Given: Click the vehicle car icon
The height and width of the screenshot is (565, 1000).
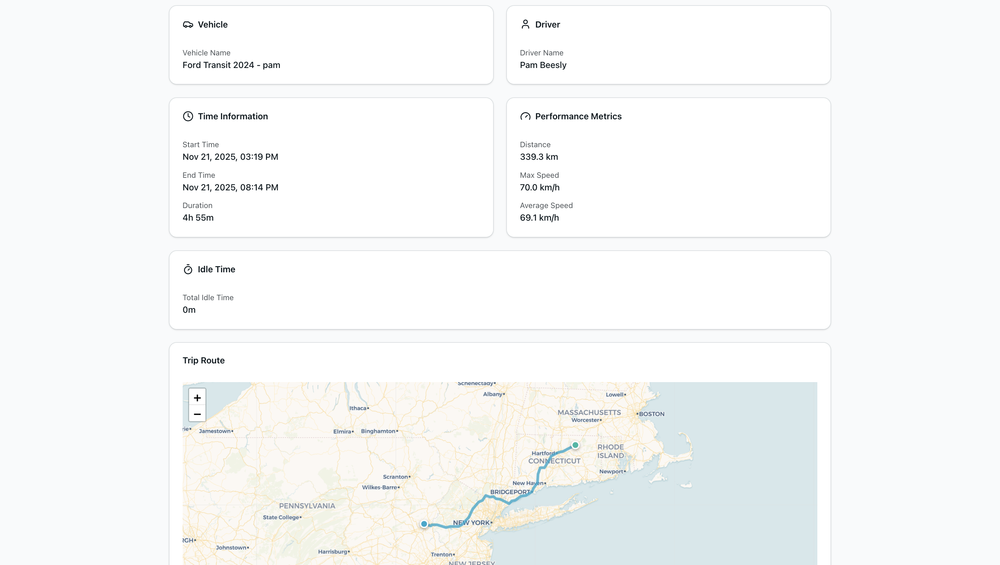Looking at the screenshot, I should 188,24.
